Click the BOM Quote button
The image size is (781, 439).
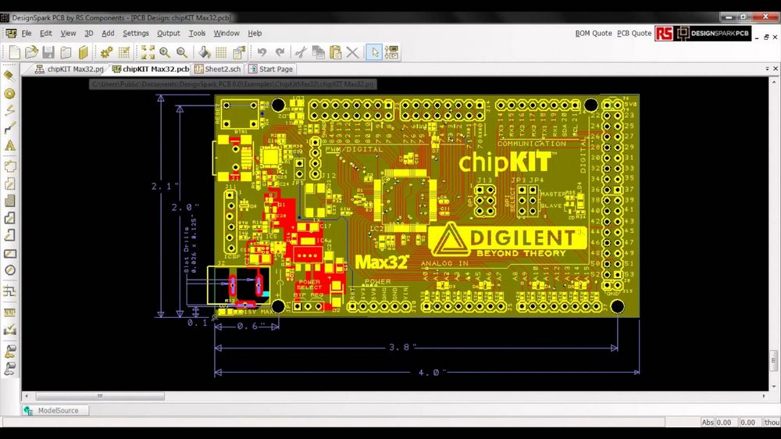[x=594, y=34]
